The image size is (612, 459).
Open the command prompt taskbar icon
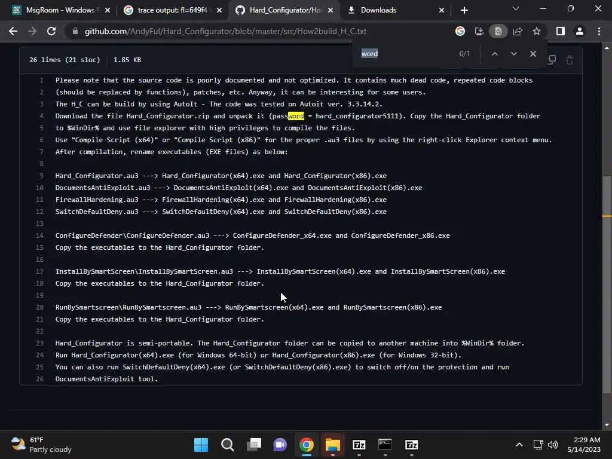pos(385,445)
